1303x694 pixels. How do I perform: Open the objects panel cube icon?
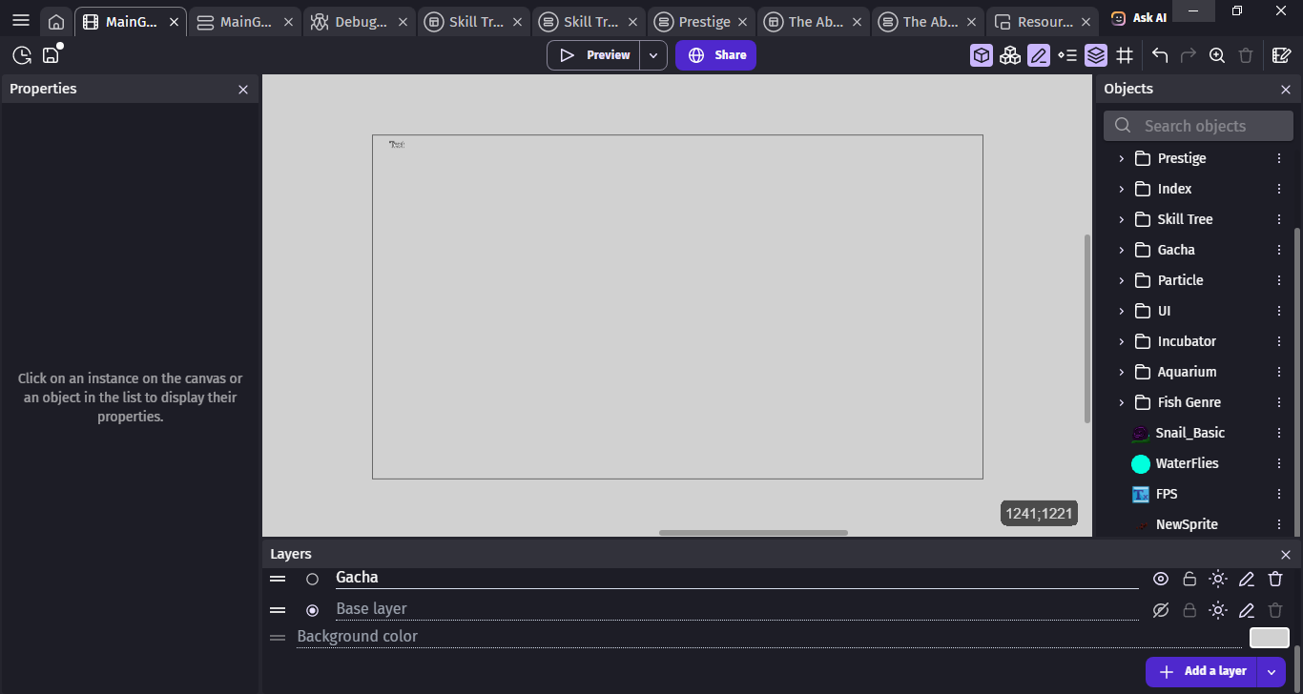point(982,55)
